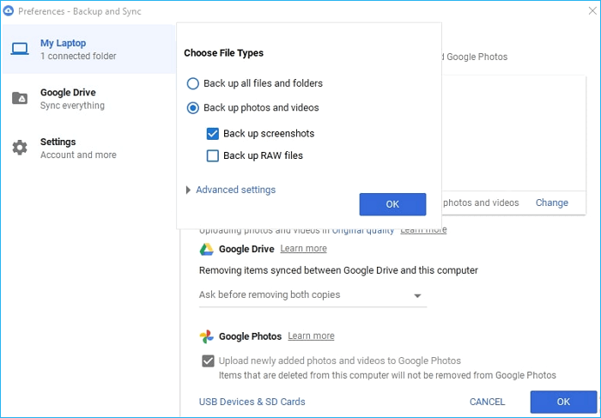Select Back up all files and folders
This screenshot has width=601, height=418.
(193, 84)
